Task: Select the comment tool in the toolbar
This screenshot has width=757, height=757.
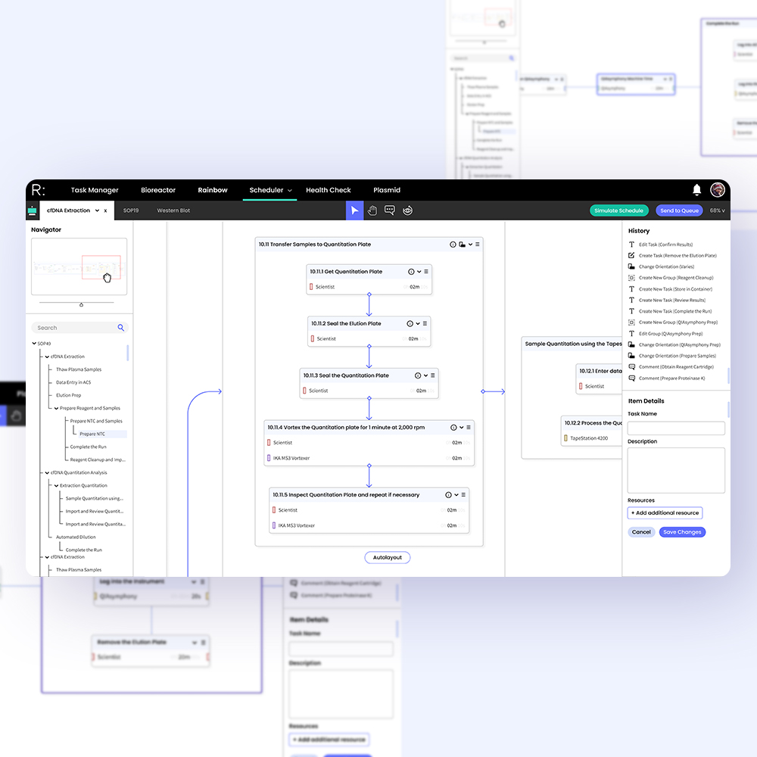Action: coord(389,210)
